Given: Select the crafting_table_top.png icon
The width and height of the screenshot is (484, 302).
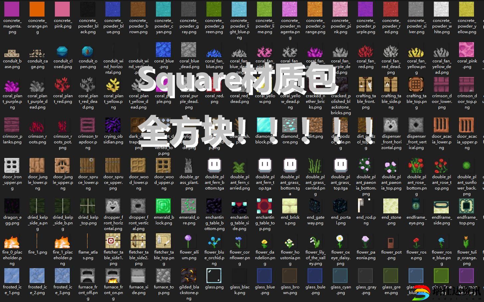Looking at the screenshot, I should [416, 85].
